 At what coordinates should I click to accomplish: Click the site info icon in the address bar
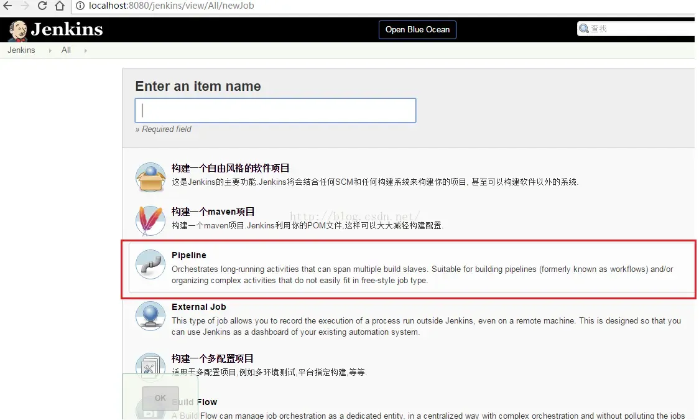pos(80,6)
